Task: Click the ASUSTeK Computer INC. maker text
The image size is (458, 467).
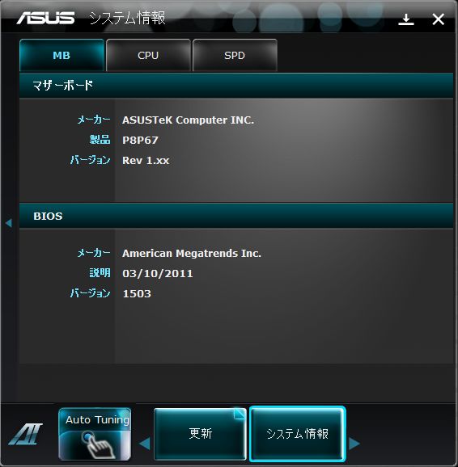Action: click(188, 120)
